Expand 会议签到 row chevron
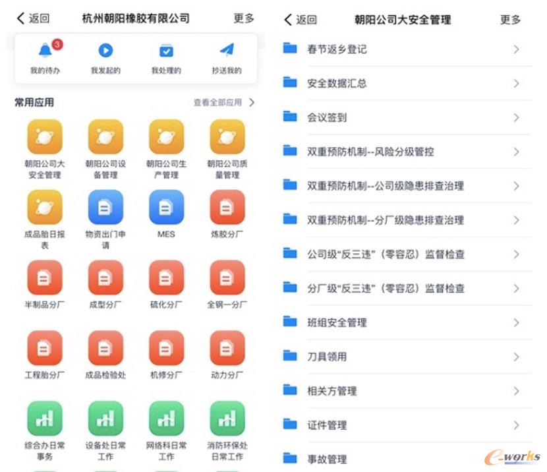Screen dimensions: 547x472 tap(517, 118)
